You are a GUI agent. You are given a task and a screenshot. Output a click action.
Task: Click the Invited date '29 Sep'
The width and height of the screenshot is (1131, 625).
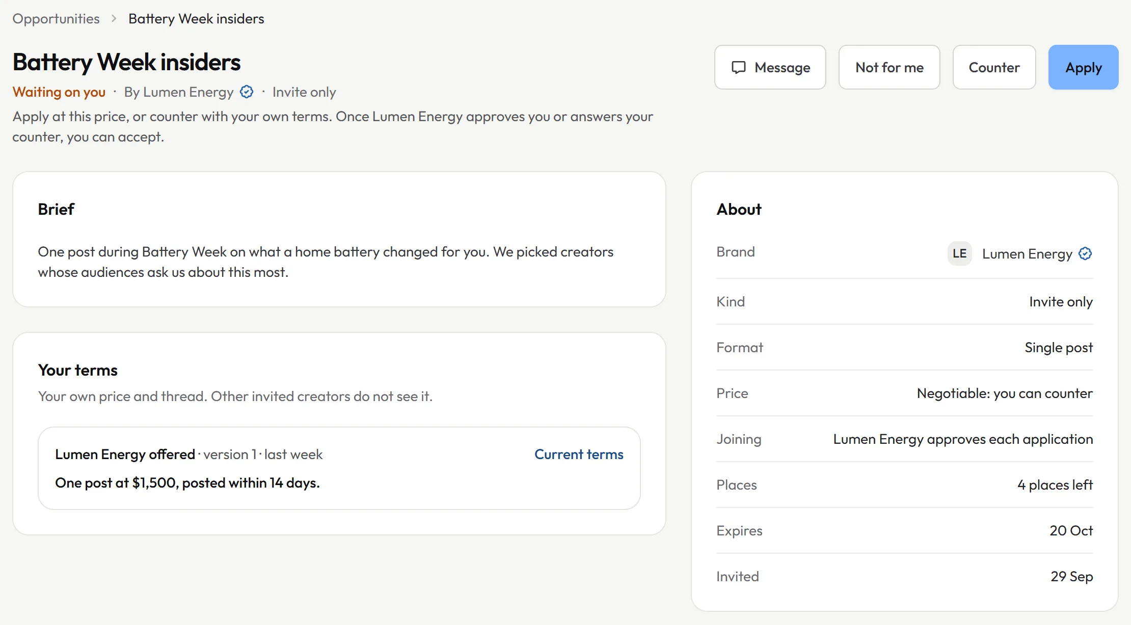pyautogui.click(x=1071, y=577)
